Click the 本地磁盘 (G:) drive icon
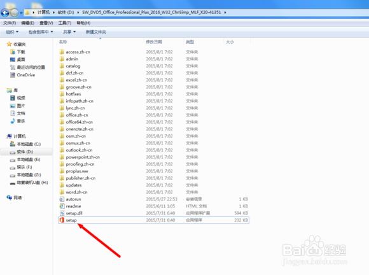This screenshot has height=275, width=369. pyautogui.click(x=13, y=175)
